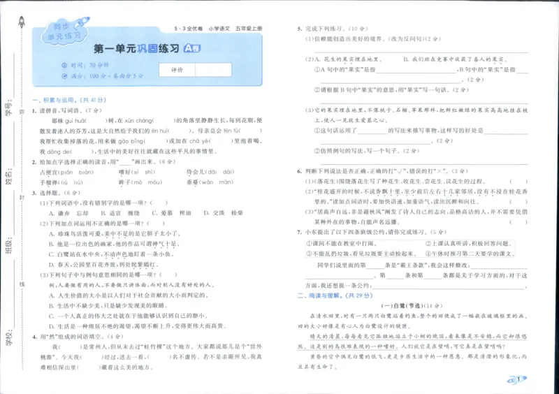Viewport: 559px width, 394px height.
Task: Click the header text 5·3全优卷
Action: click(188, 29)
